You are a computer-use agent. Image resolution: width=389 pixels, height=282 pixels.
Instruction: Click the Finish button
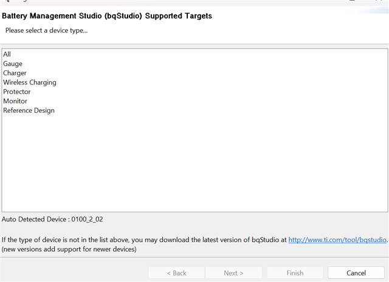point(295,273)
